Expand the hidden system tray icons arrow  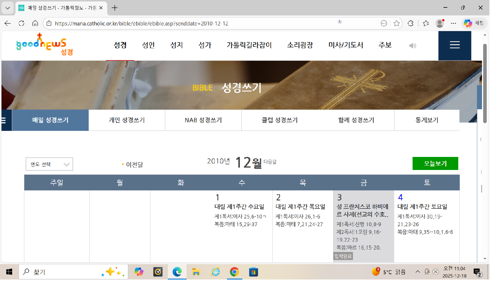417,272
